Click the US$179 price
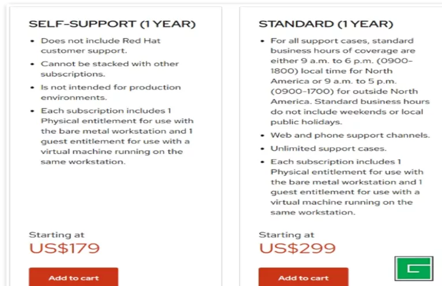Screen dimensions: 442x286 pyautogui.click(x=64, y=249)
